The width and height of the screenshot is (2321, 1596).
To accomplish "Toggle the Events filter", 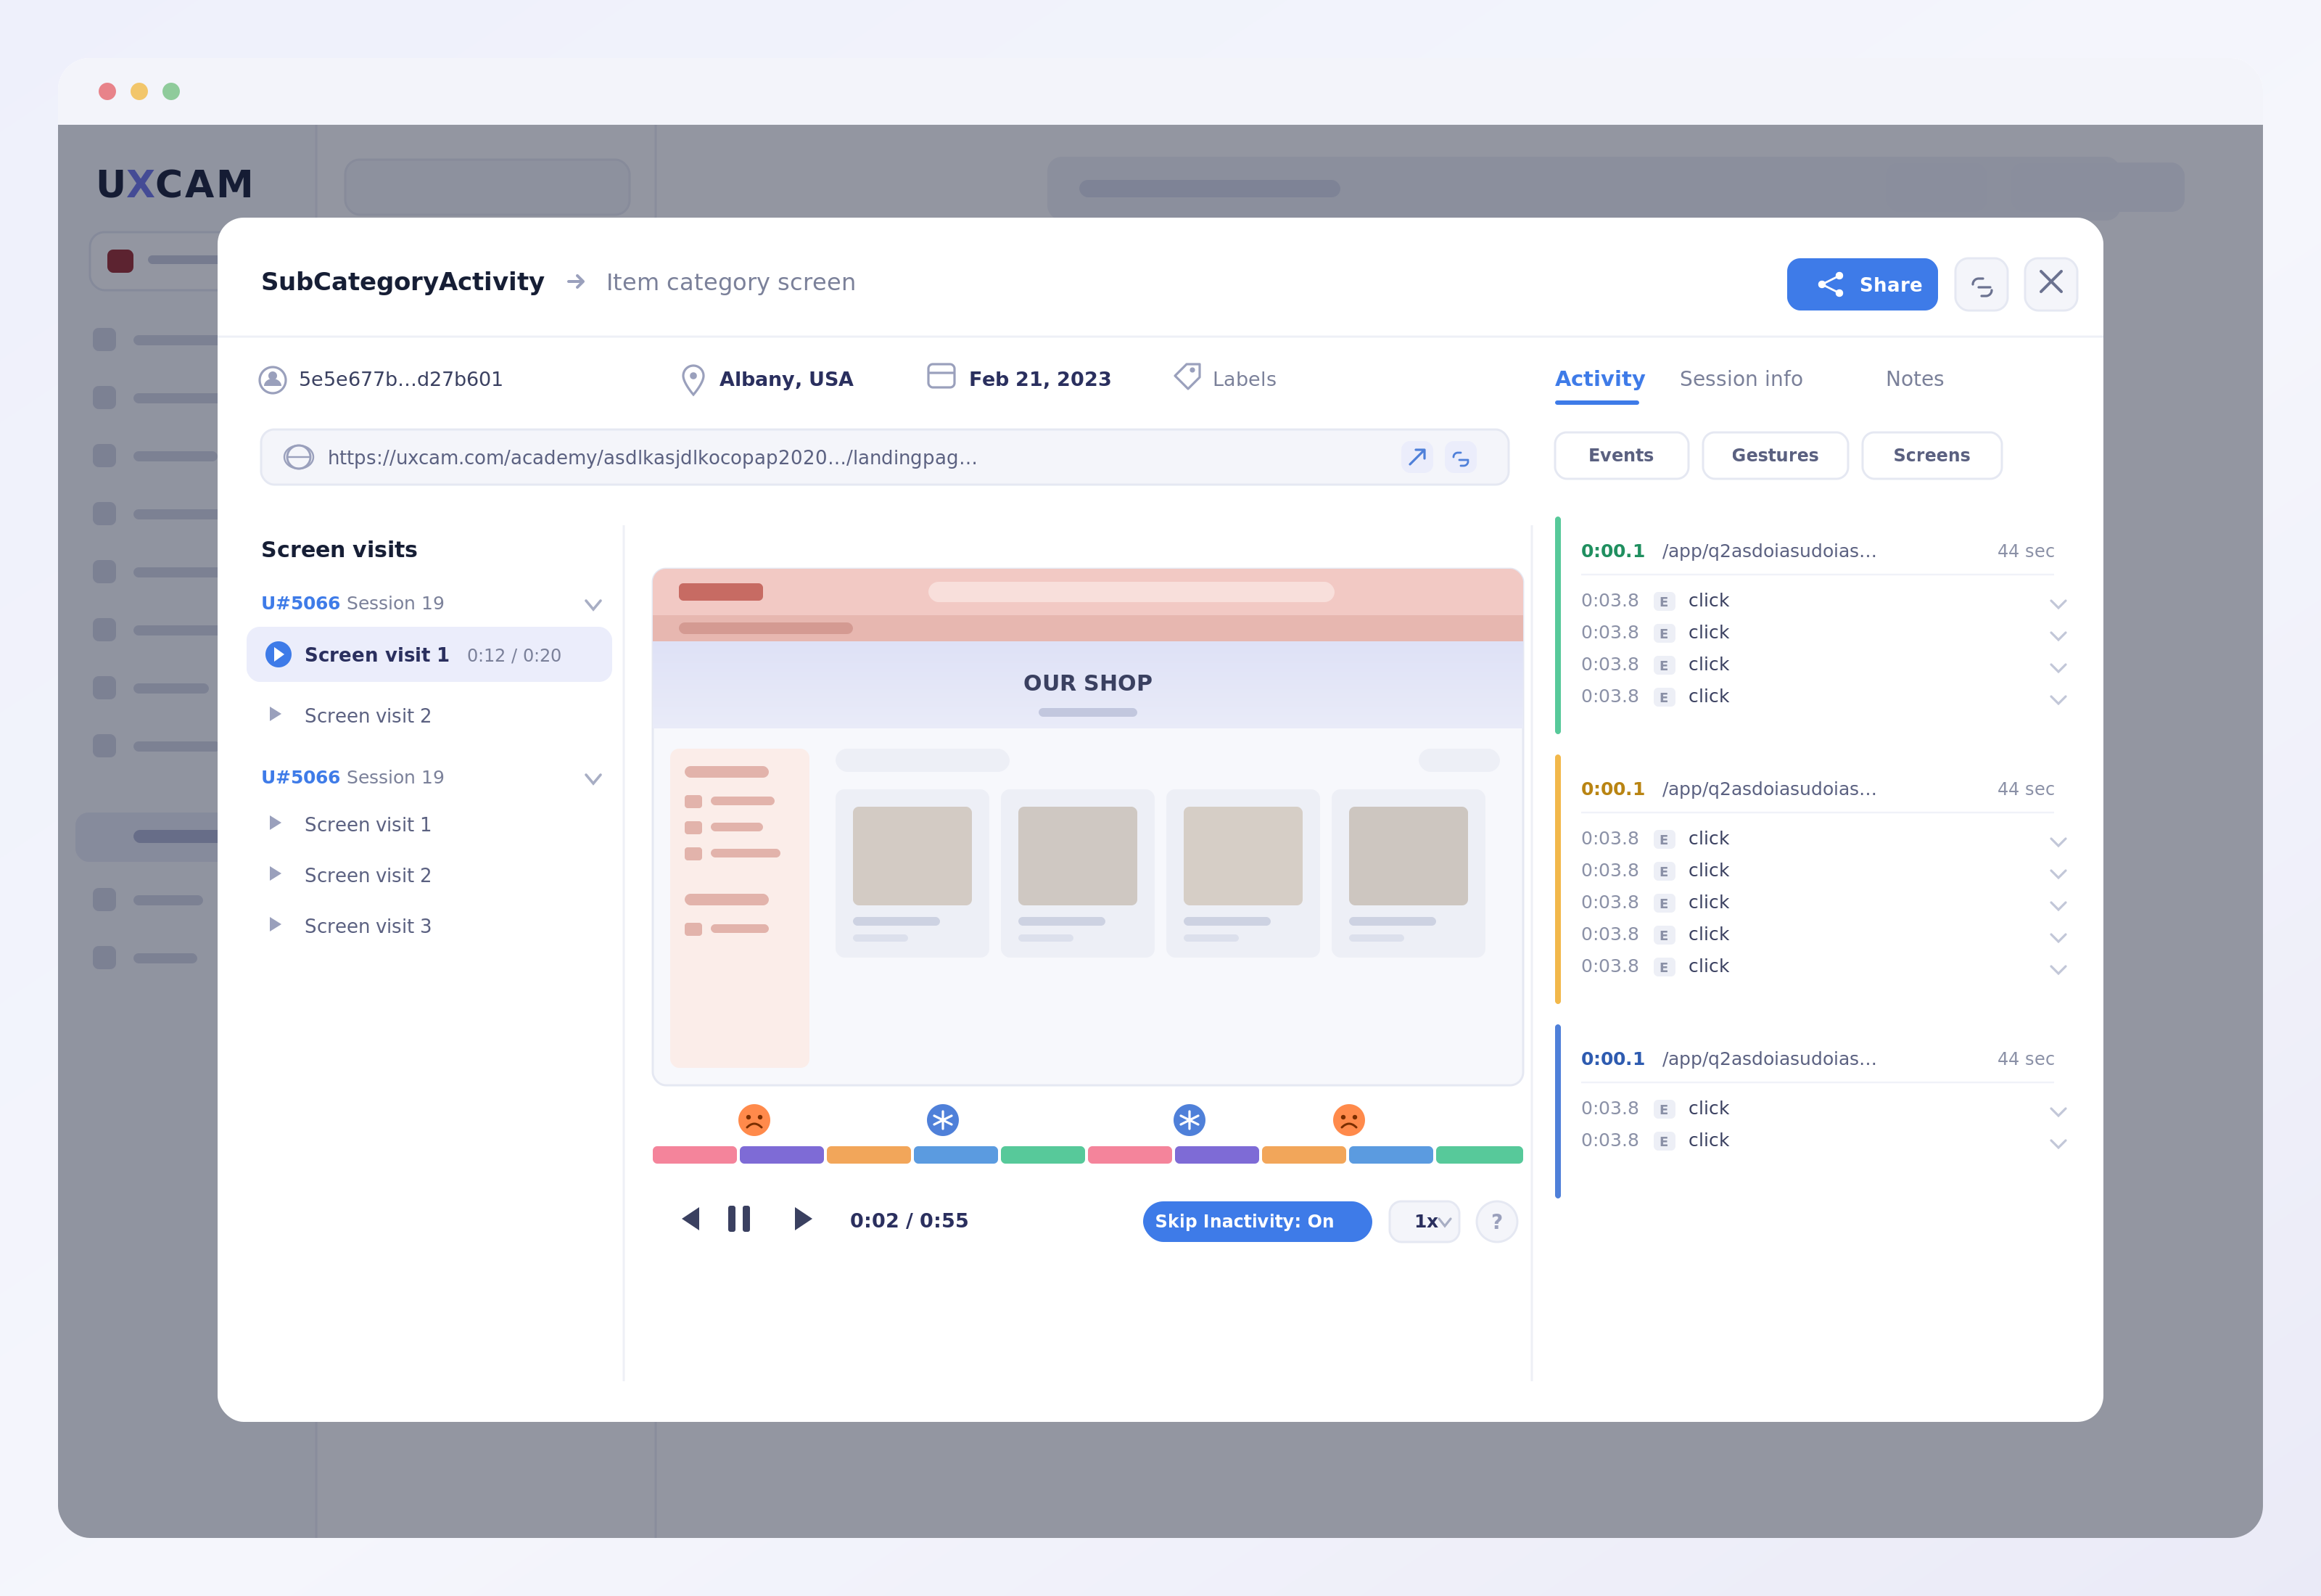I will coord(1620,455).
